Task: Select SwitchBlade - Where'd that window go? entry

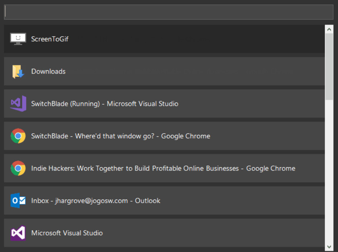Action: coord(120,136)
